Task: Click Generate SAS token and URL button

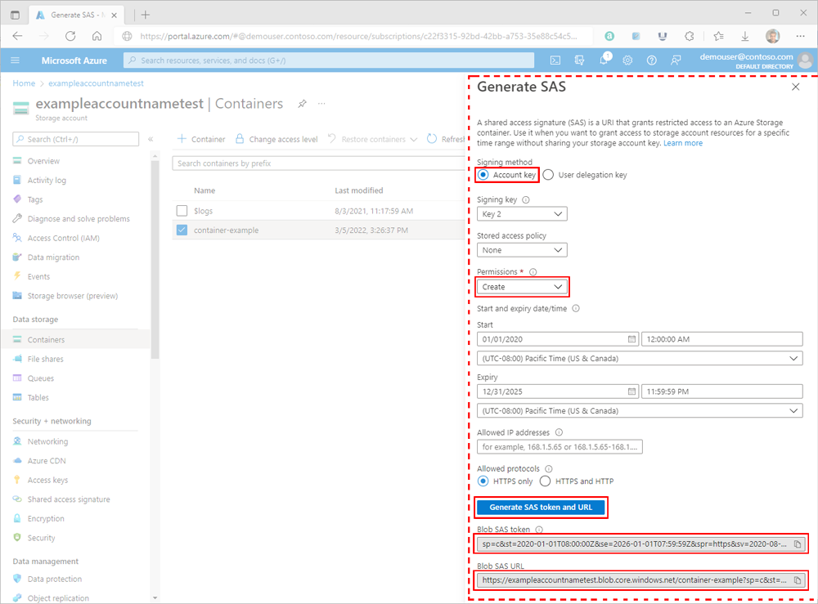Action: tap(541, 507)
